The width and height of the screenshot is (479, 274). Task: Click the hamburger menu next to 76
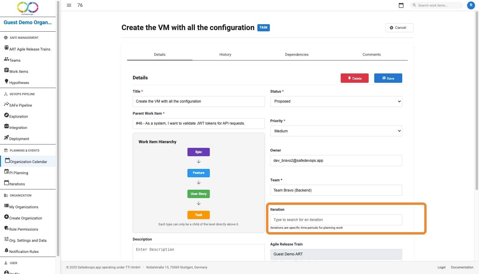tap(69, 5)
